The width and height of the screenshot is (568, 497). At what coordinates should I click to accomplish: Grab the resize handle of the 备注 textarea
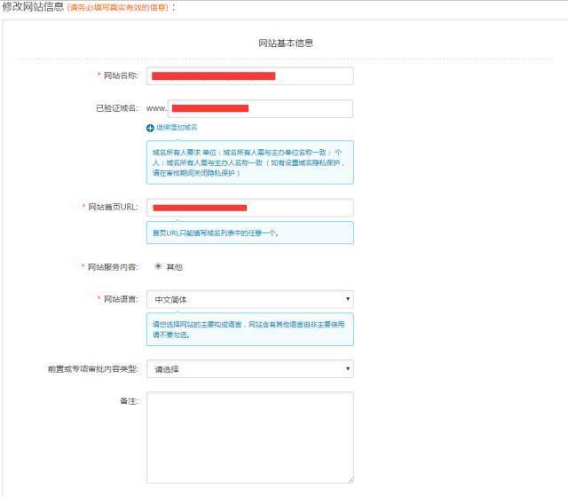(x=350, y=479)
